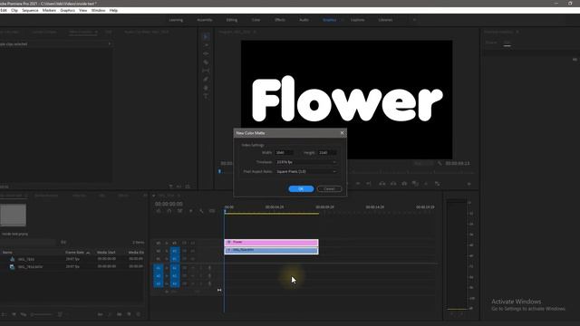
Task: Open timeline display settings wrench
Action: [201, 211]
